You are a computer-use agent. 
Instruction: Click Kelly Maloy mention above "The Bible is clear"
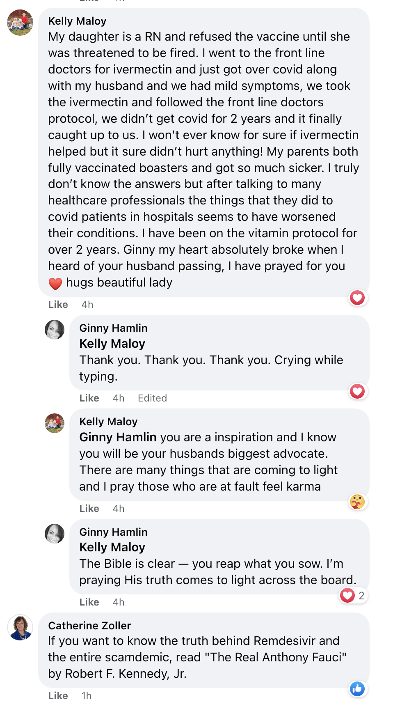coord(112,547)
